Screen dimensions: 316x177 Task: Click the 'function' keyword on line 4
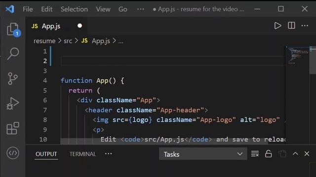tap(77, 81)
